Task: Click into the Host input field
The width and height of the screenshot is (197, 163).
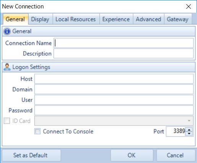Action: [x=114, y=79]
